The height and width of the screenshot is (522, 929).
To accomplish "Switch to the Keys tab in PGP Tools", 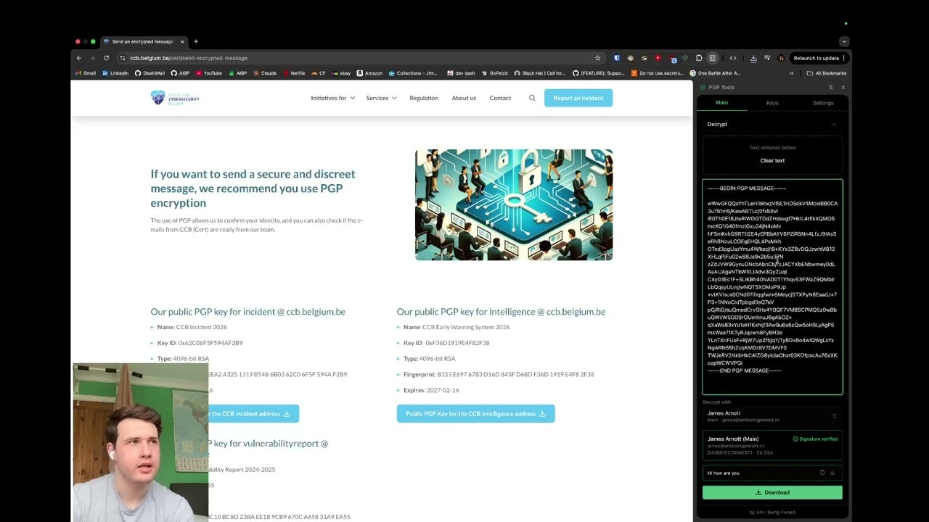I will click(772, 102).
